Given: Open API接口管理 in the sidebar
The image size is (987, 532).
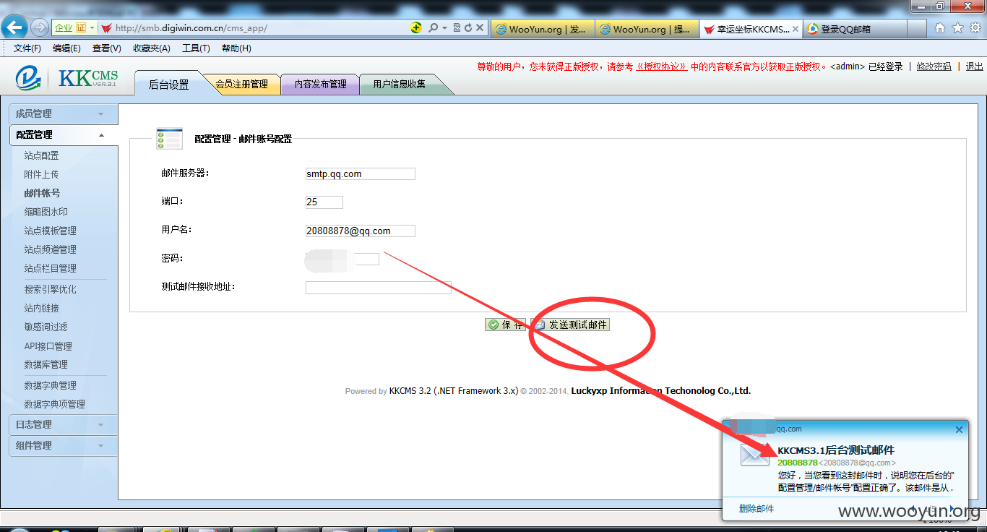Looking at the screenshot, I should coord(48,346).
